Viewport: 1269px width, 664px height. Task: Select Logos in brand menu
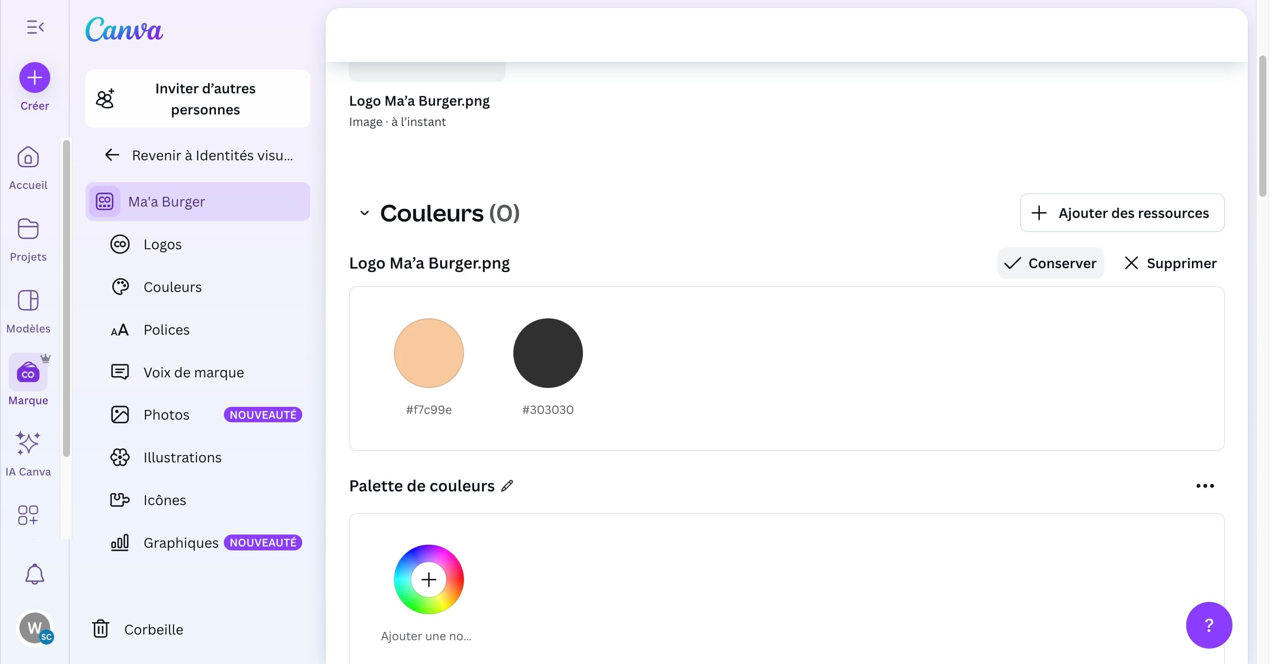pyautogui.click(x=163, y=244)
